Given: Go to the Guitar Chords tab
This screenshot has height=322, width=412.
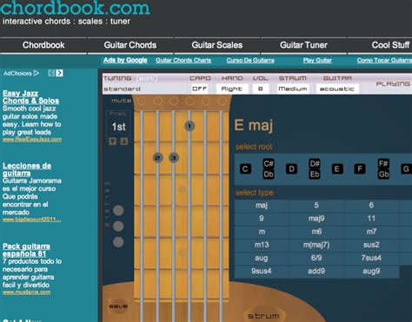Looking at the screenshot, I should (130, 45).
